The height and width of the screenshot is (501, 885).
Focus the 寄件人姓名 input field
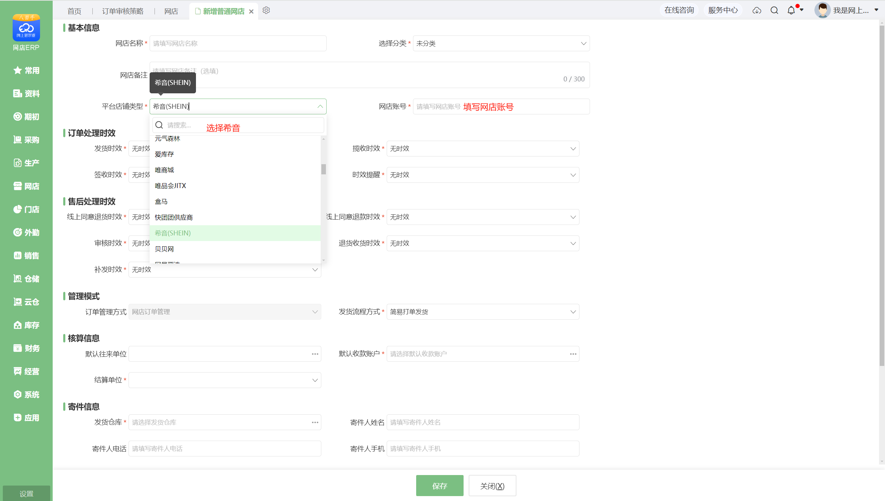483,422
